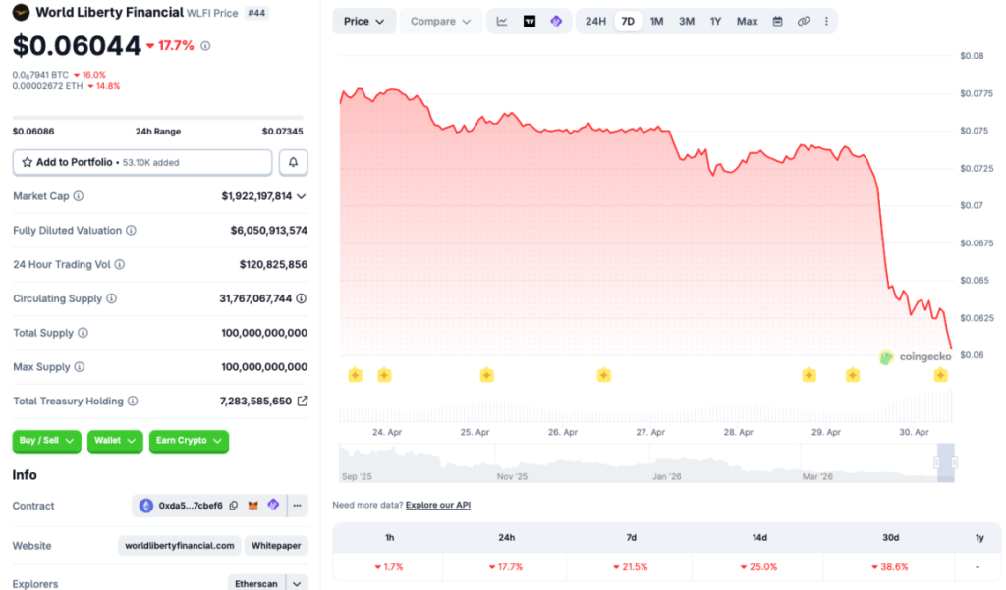Select the line chart view icon
The height and width of the screenshot is (590, 1006).
502,22
